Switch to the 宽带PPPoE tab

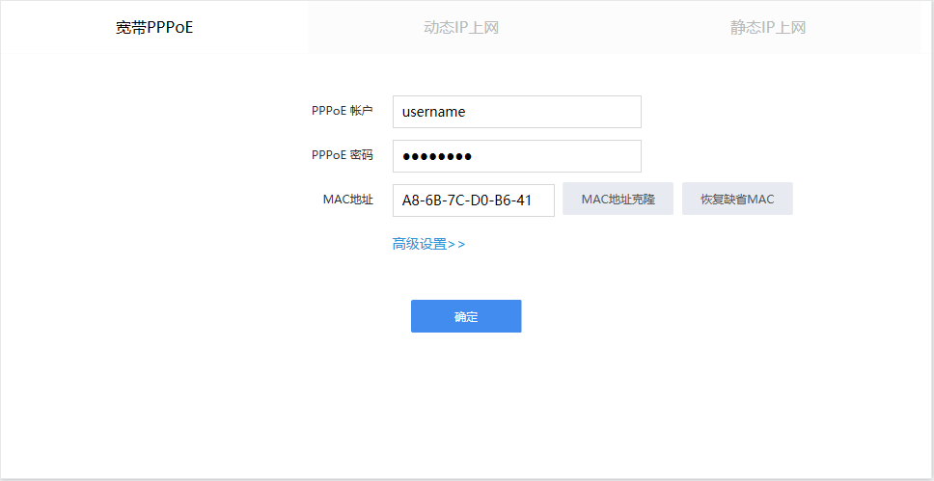click(x=154, y=27)
